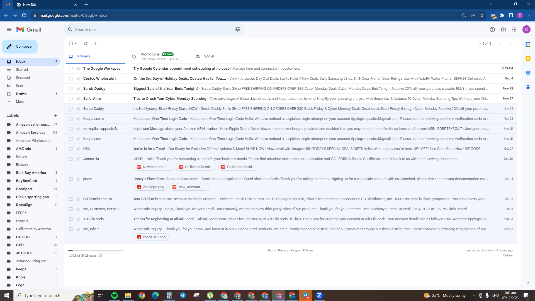Screen dimensions: 535x301
Task: Open the Program Policies link
Action: (x=302, y=251)
